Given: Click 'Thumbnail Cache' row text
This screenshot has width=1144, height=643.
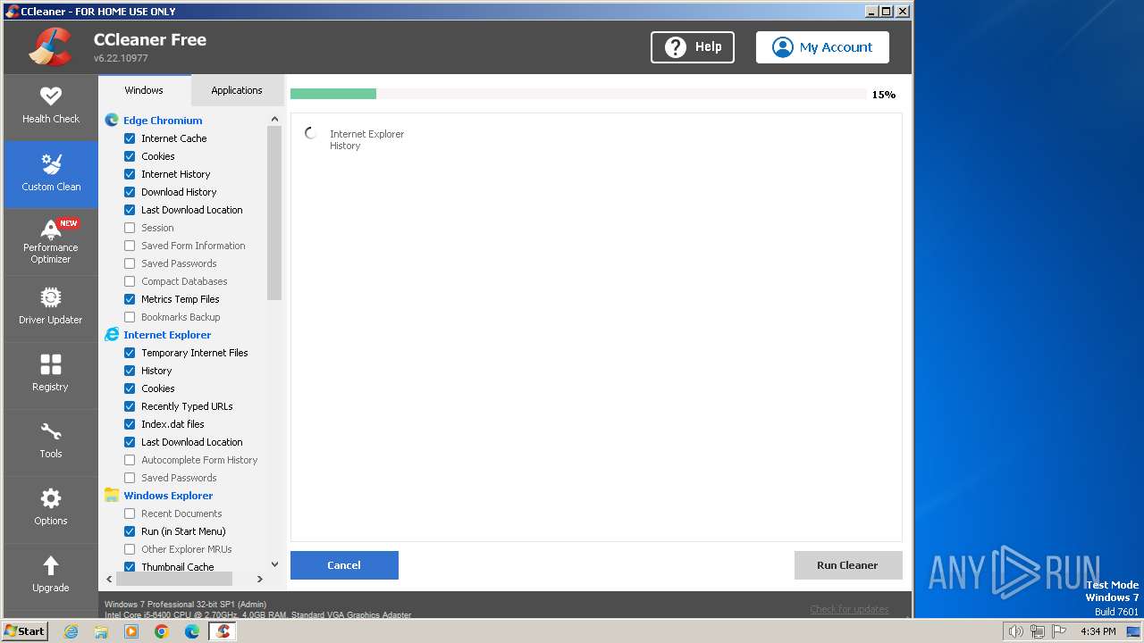Looking at the screenshot, I should 178,567.
